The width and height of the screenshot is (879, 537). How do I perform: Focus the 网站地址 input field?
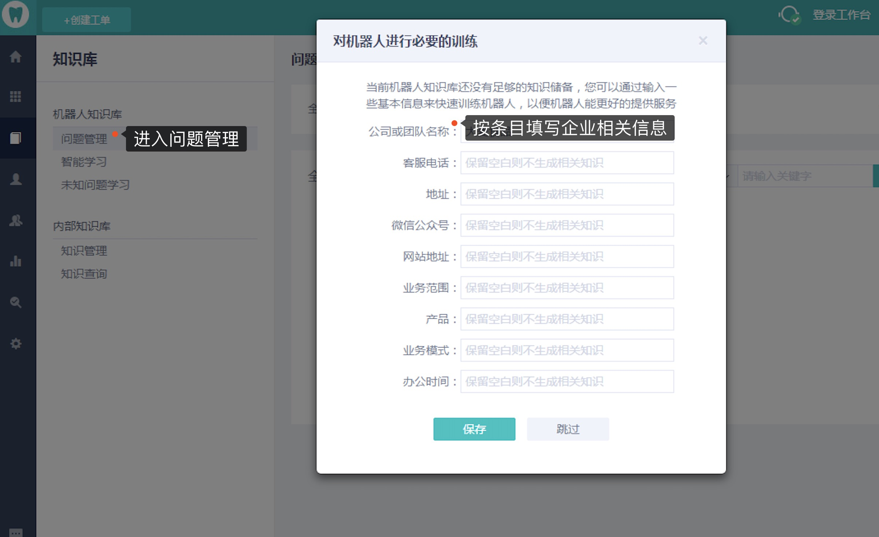tap(567, 257)
